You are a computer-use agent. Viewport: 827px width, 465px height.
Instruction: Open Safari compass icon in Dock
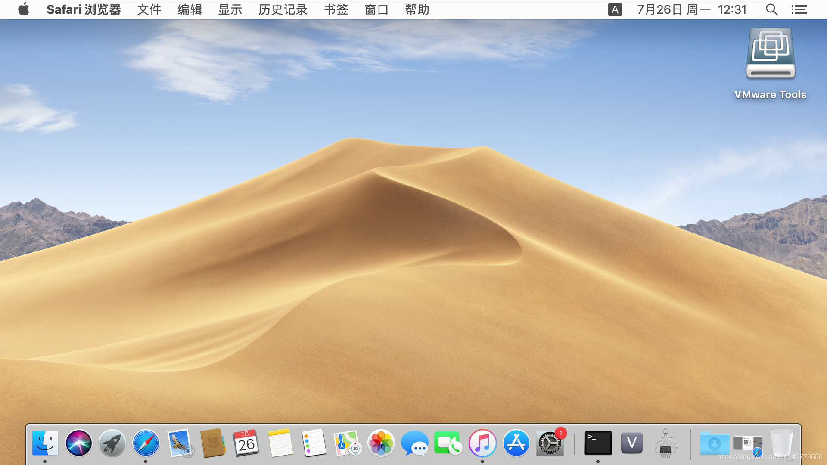(x=146, y=443)
